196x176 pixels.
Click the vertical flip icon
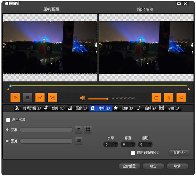[x=181, y=98]
